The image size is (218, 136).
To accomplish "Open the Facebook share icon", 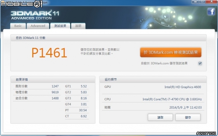I will [211, 11].
